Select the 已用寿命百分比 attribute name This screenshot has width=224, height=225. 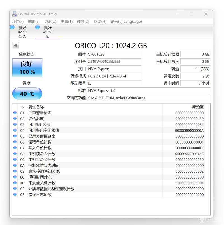[x=42, y=136]
